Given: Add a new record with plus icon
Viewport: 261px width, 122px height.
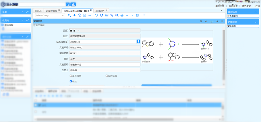Looking at the screenshot, I should point(74,15).
